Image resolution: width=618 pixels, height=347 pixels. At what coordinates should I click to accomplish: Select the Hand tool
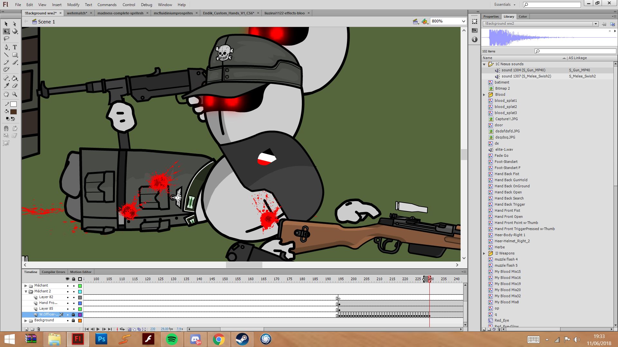pyautogui.click(x=6, y=94)
